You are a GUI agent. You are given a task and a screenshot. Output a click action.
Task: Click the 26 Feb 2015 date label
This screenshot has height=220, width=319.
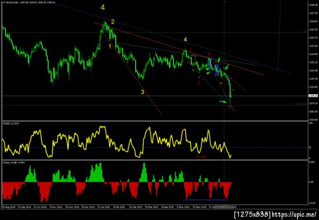click(136, 207)
